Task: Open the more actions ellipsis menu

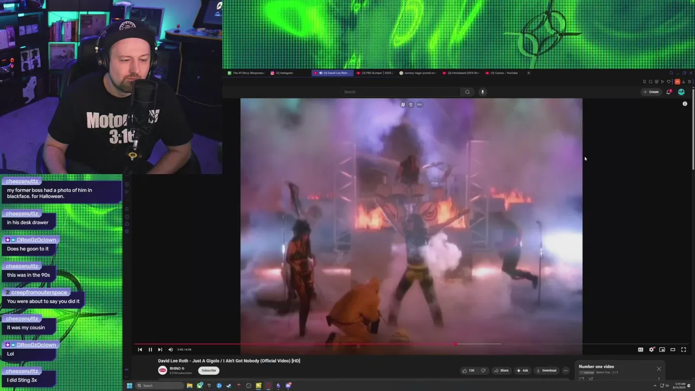Action: click(x=565, y=370)
